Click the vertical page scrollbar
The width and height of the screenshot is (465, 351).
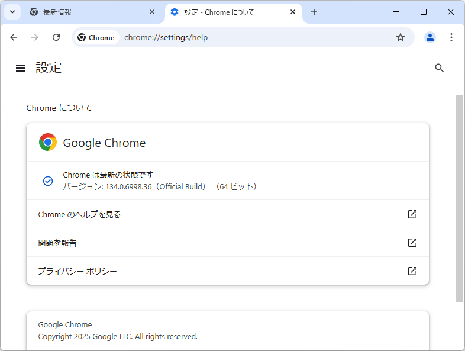[459, 198]
